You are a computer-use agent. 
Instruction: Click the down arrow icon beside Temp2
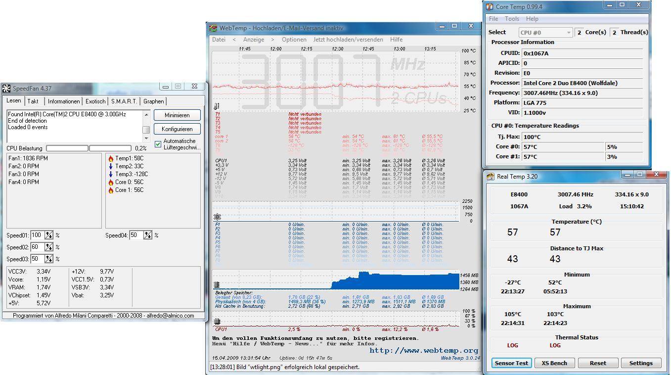[111, 166]
